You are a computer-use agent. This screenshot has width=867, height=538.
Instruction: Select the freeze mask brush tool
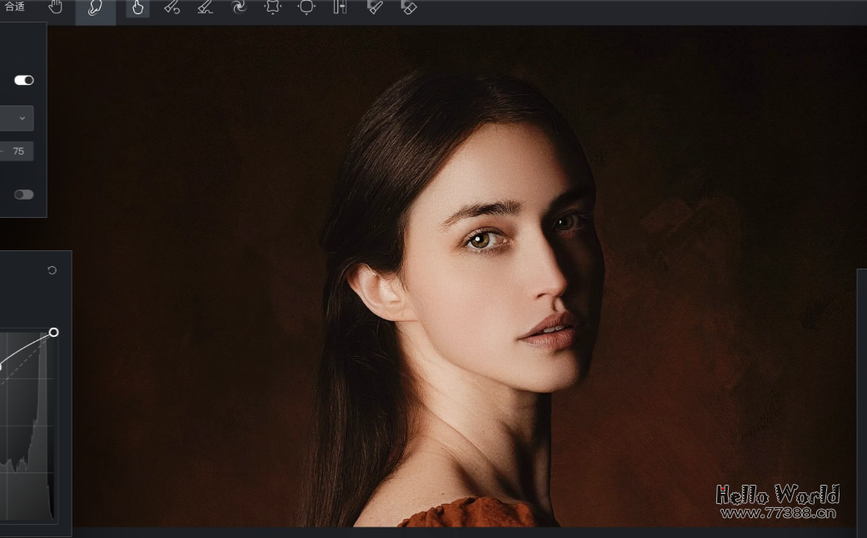click(x=374, y=7)
